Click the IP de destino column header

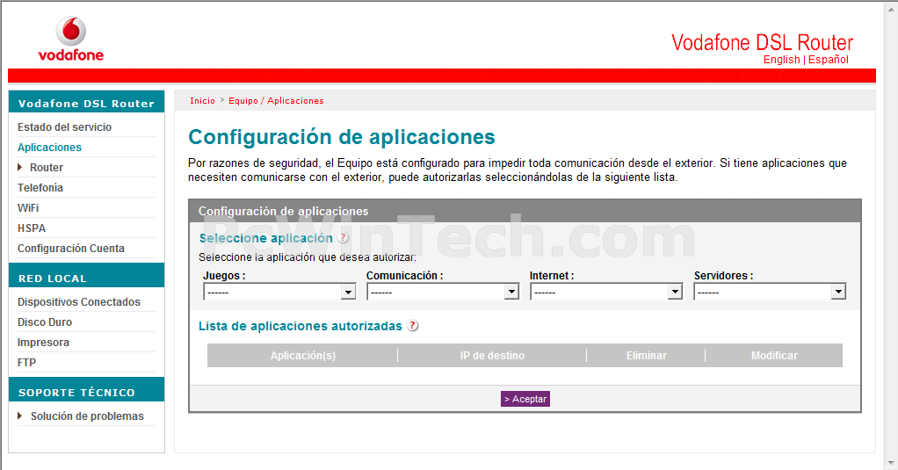492,356
